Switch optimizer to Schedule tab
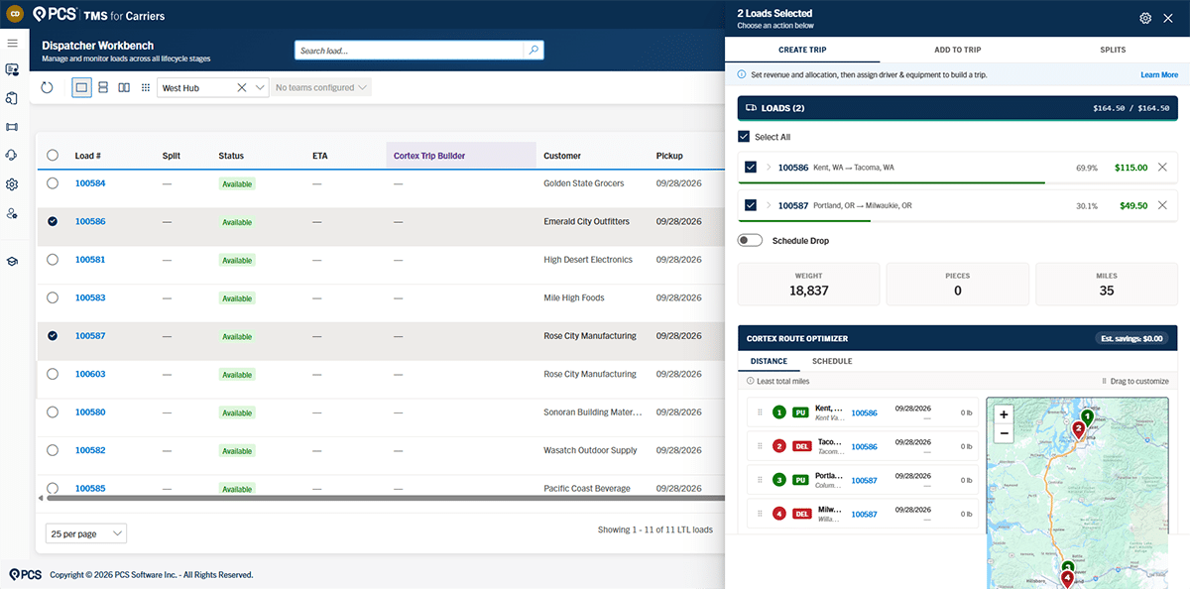This screenshot has width=1190, height=589. point(832,361)
